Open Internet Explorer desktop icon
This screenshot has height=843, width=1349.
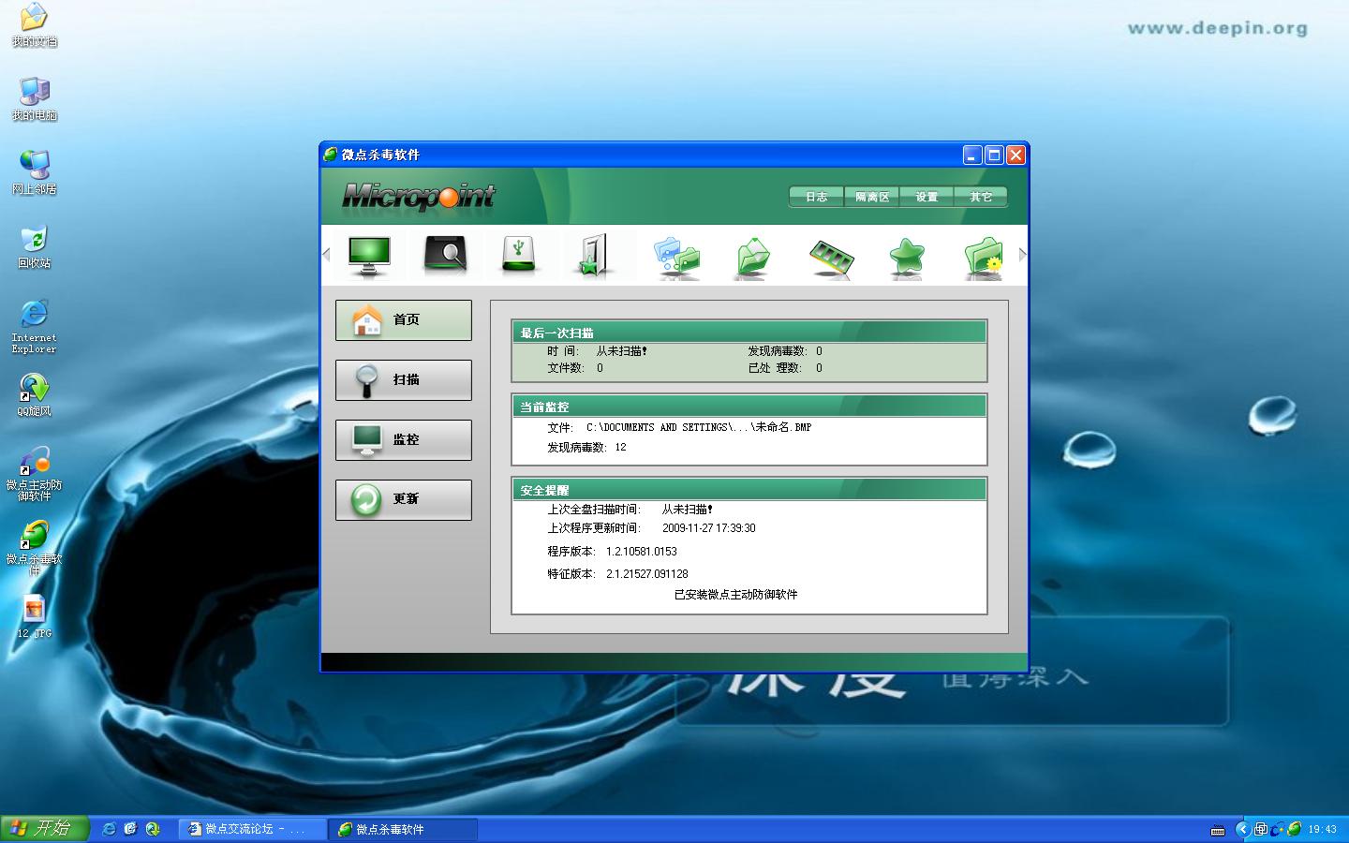pos(34,326)
